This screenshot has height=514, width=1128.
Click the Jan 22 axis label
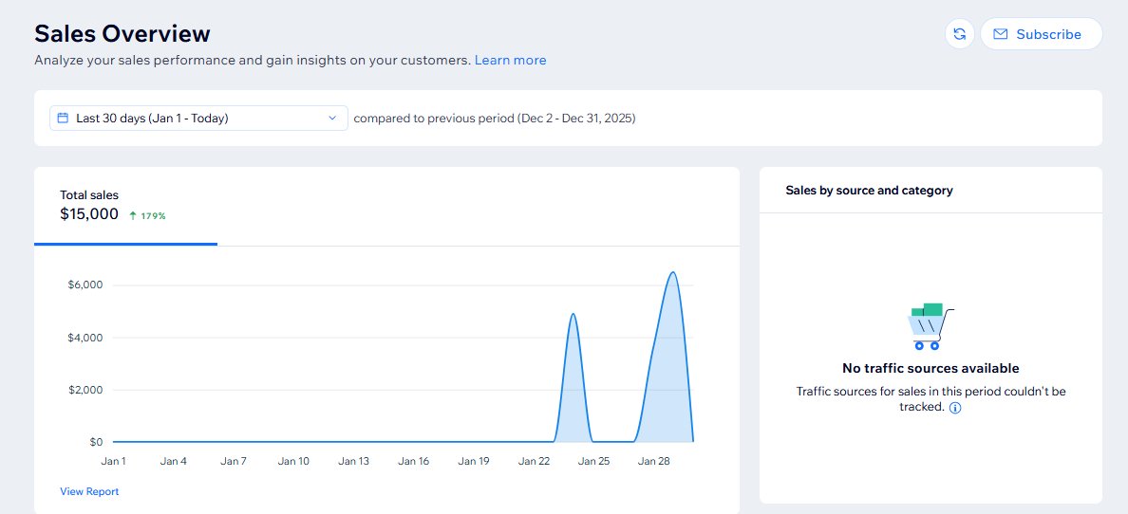coord(534,462)
